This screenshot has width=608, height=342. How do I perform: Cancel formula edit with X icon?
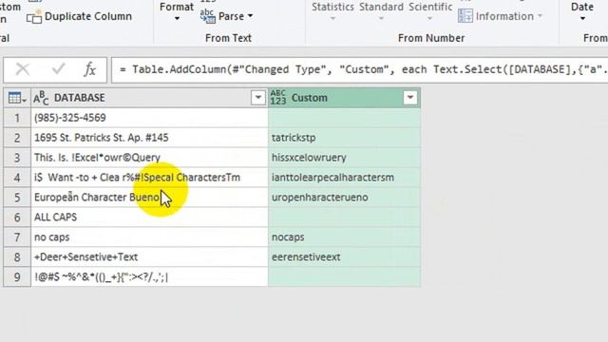[23, 69]
